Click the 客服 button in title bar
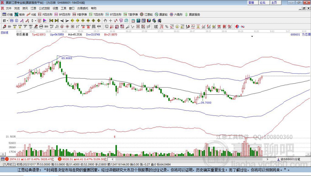The image size is (311, 176). 253,2
